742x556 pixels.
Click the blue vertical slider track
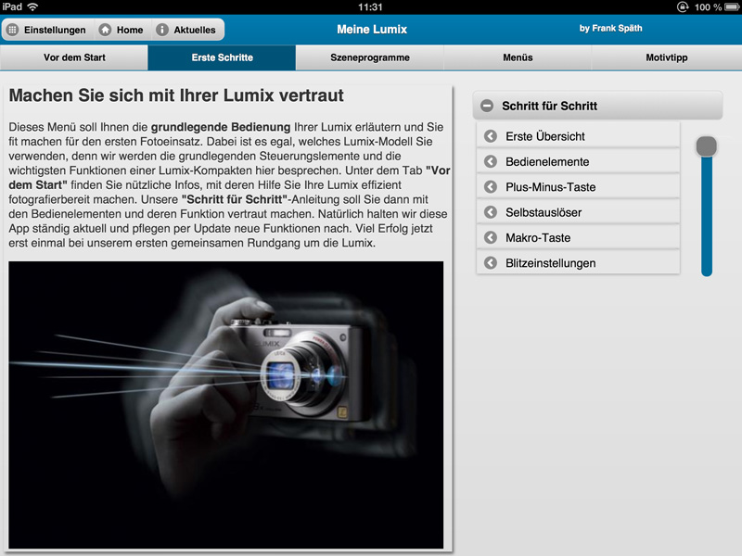tap(707, 217)
